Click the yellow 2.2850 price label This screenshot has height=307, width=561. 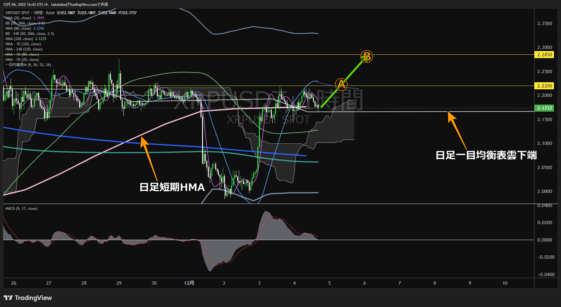pos(544,55)
